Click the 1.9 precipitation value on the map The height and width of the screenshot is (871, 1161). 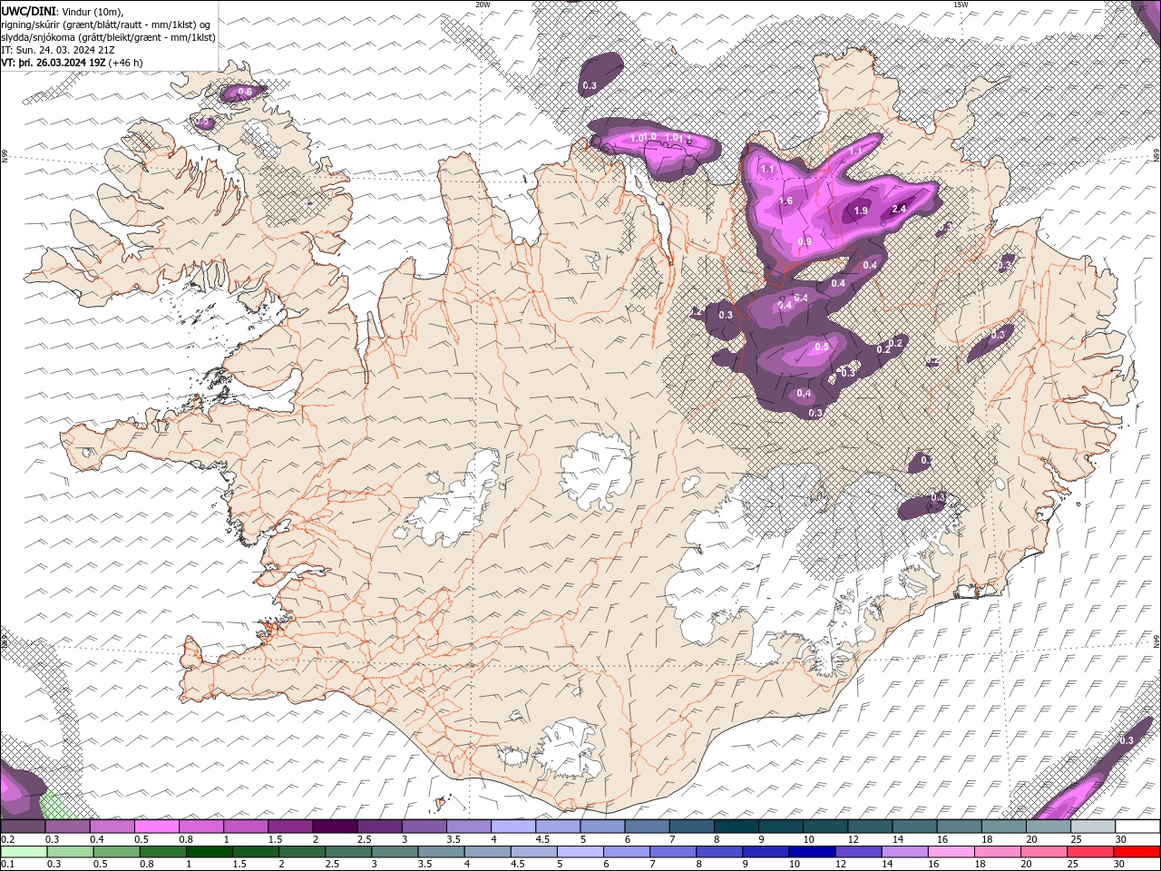(862, 210)
